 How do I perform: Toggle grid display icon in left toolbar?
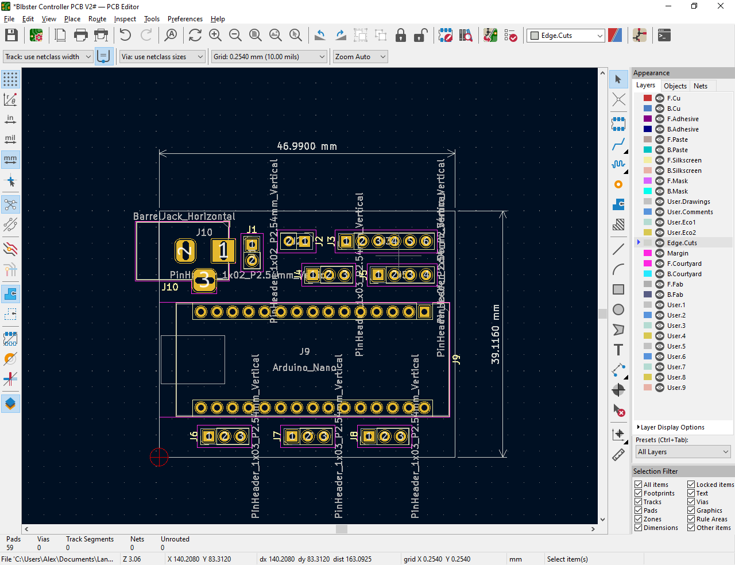click(10, 79)
